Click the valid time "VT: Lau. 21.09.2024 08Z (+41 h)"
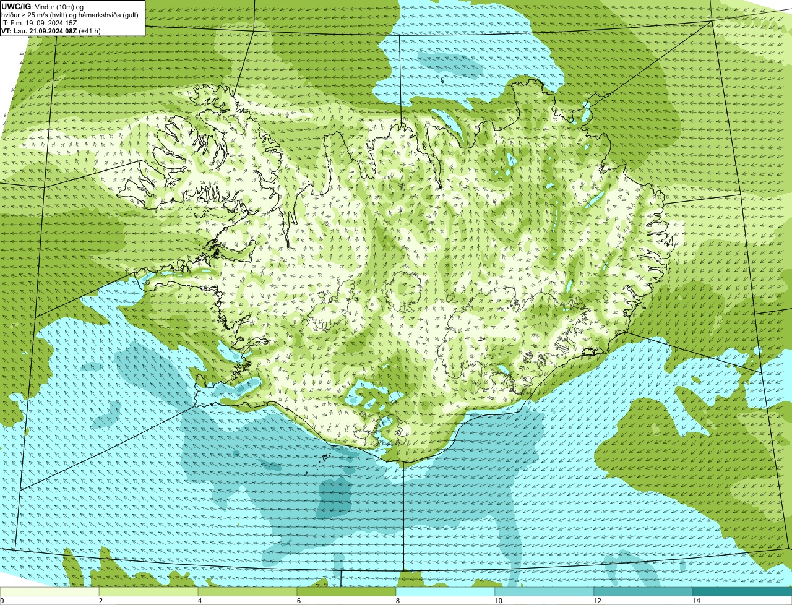Screen dimensions: 792x605 click(x=51, y=31)
